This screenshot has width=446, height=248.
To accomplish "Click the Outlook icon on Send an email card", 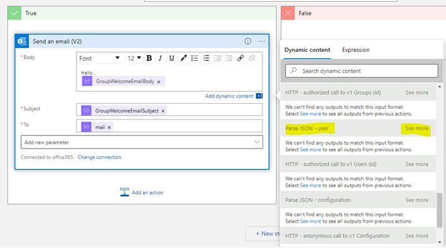I will pyautogui.click(x=22, y=41).
